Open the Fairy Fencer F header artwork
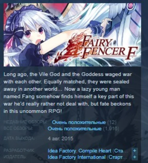Image resolution: width=148 pixels, height=163 pixels. coord(72,35)
